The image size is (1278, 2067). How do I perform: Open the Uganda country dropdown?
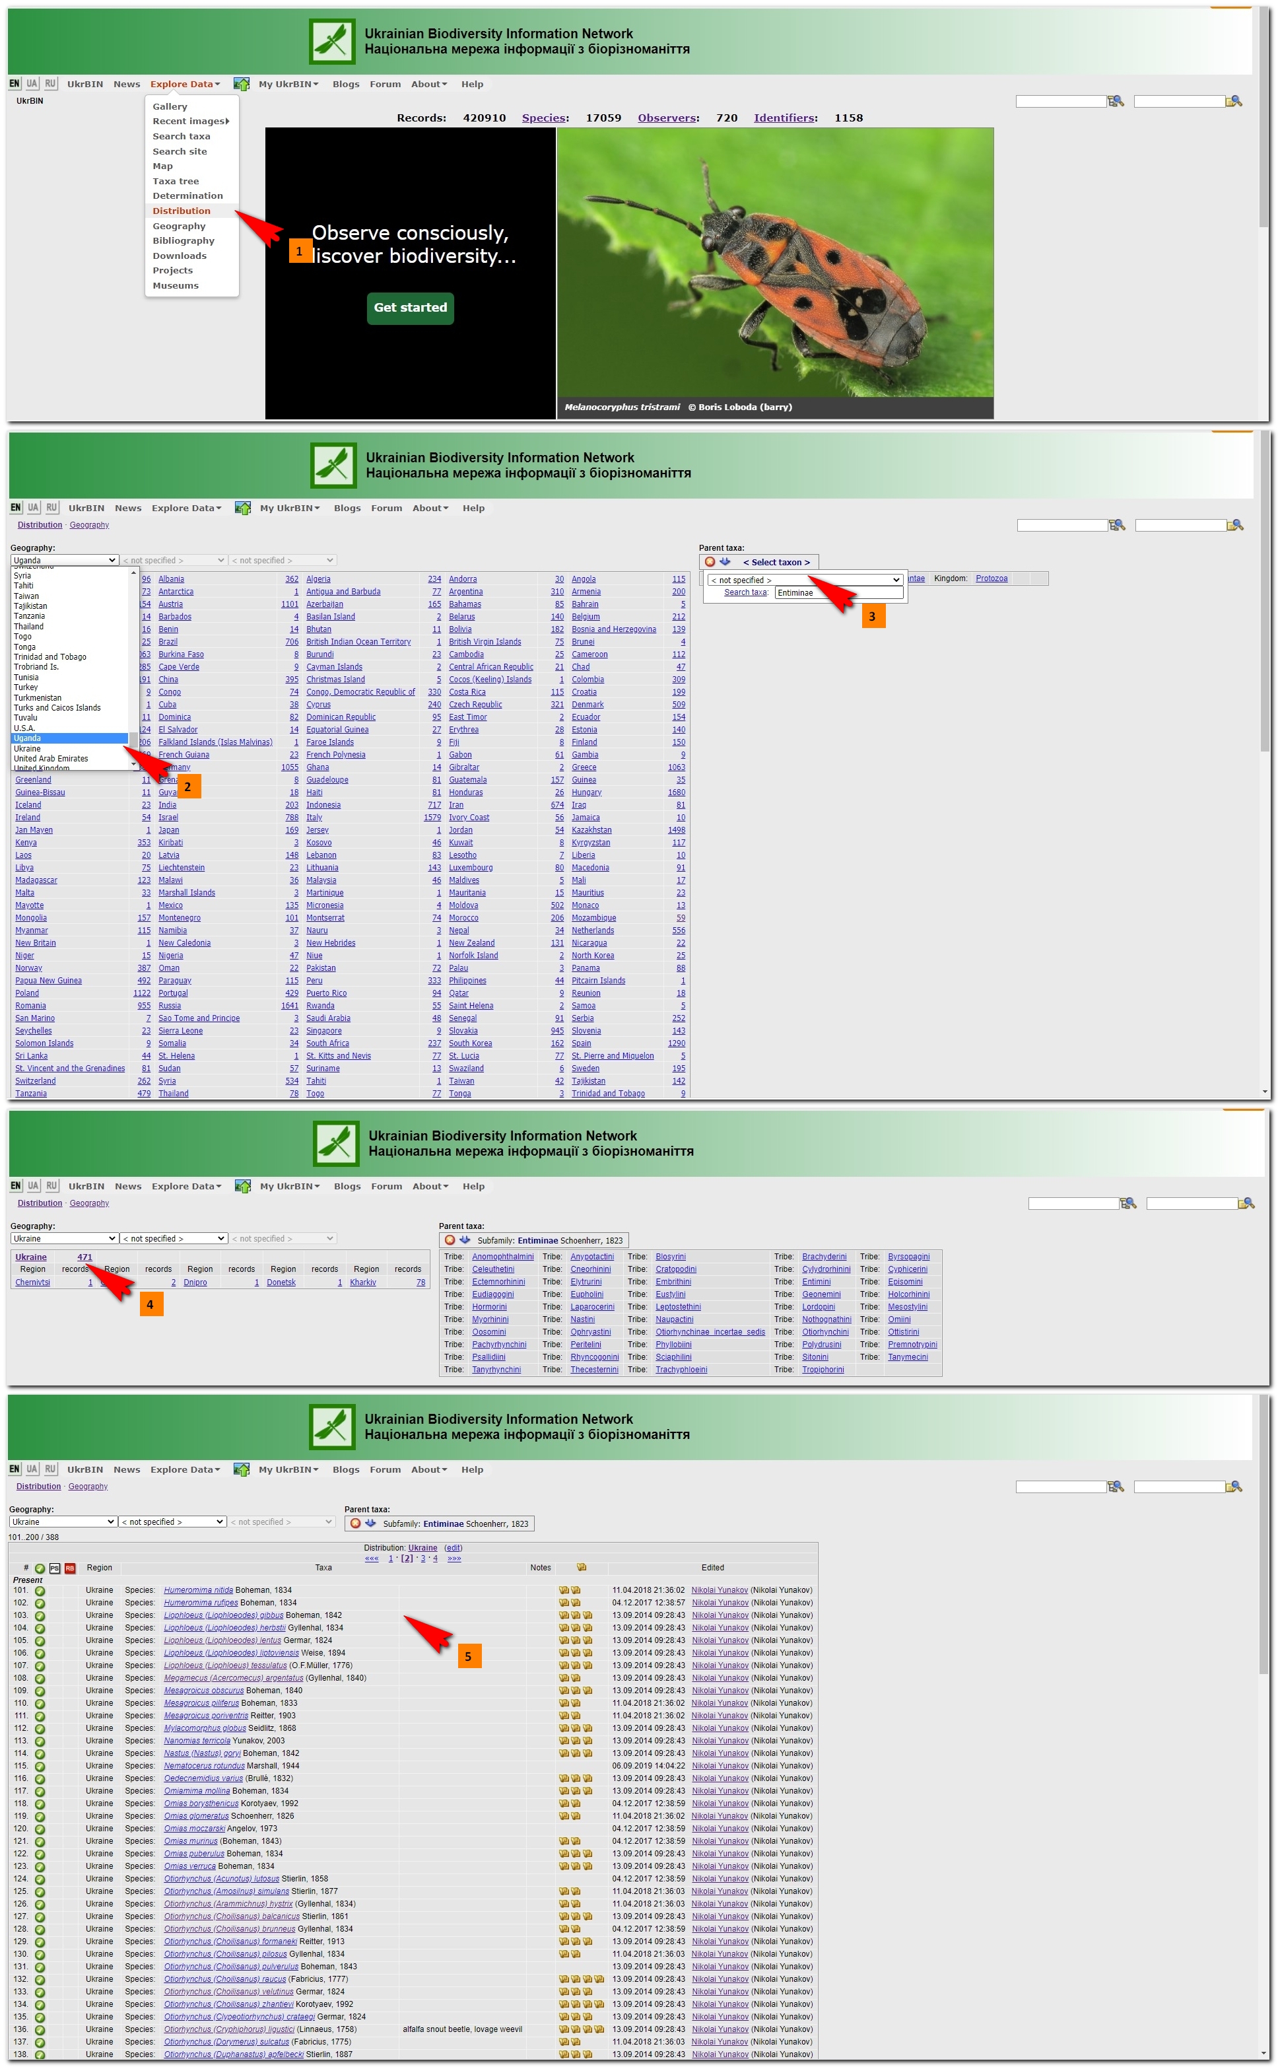(64, 561)
